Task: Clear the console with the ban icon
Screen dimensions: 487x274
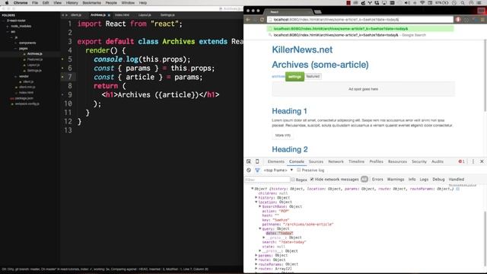Action: 249,170
